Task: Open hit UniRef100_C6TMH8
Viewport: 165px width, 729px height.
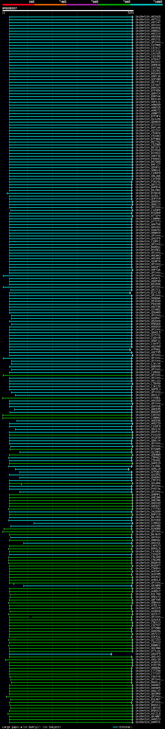Action: point(148,45)
